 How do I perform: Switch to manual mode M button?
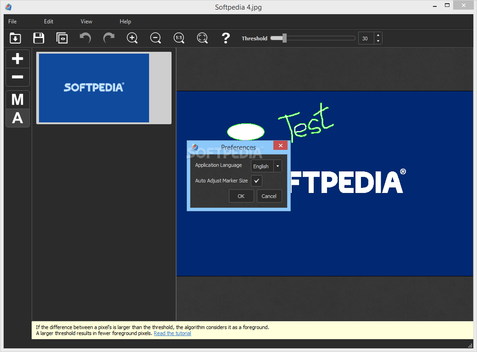17,100
